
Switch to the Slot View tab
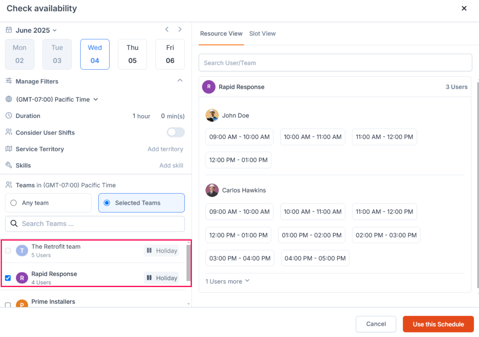262,34
